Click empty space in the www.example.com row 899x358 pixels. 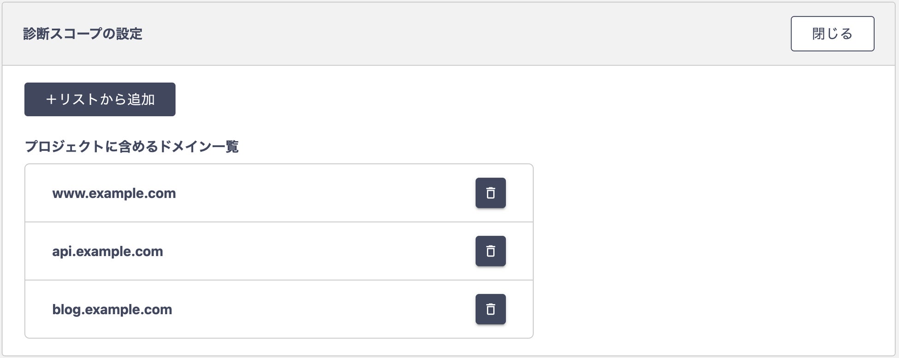pos(323,193)
